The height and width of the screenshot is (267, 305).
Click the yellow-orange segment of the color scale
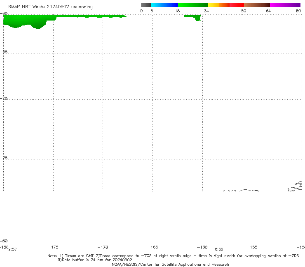pyautogui.click(x=218, y=5)
